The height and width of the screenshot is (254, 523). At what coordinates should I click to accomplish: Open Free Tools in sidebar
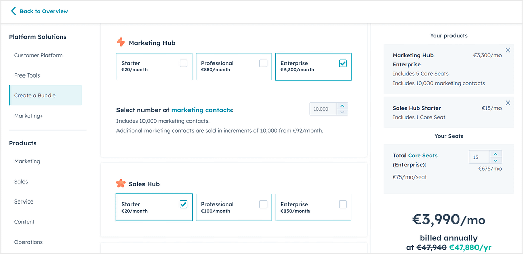tap(27, 75)
